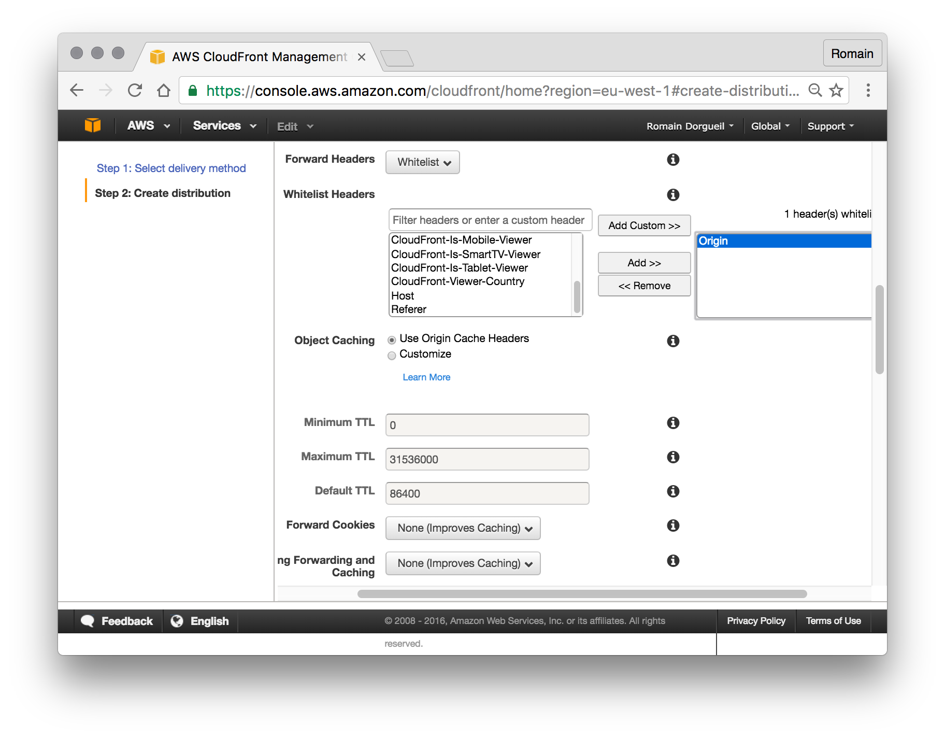Open the Whitelist forward headers dropdown
Screen dimensions: 945x738
tap(422, 162)
